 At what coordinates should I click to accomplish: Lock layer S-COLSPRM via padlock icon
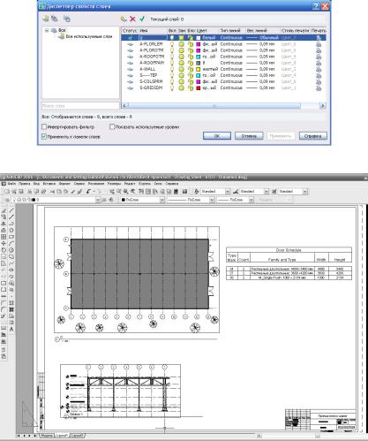191,81
